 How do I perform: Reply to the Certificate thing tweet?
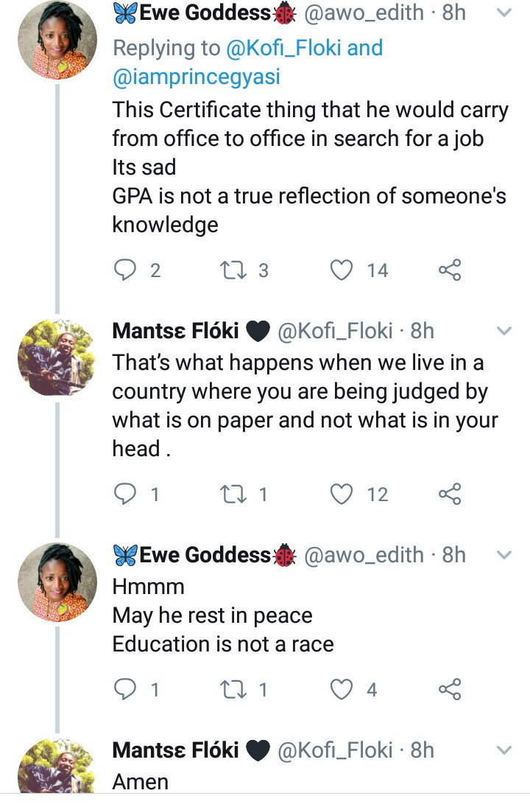(127, 270)
